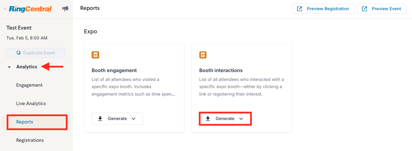Open Registrations in the sidebar
The image size is (412, 151).
click(30, 140)
